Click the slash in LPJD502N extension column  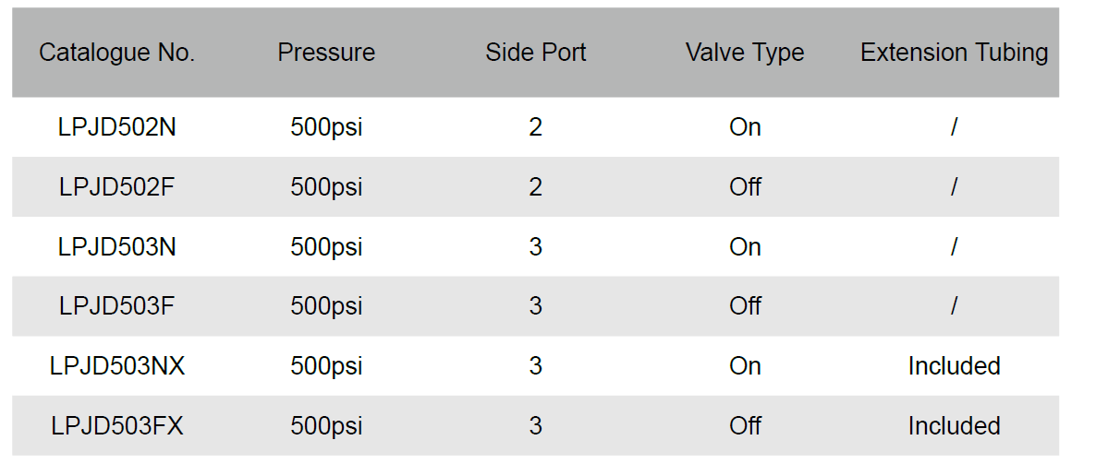pos(954,127)
